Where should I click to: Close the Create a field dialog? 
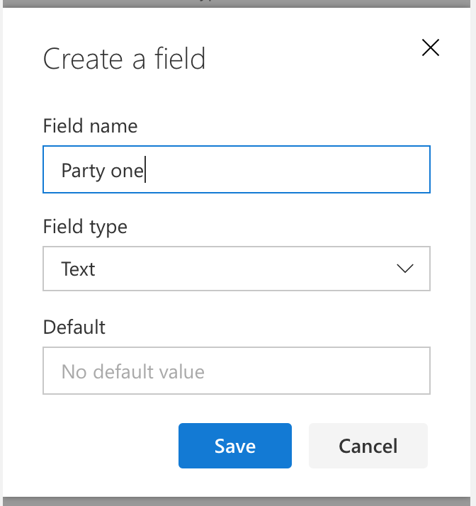click(x=430, y=48)
